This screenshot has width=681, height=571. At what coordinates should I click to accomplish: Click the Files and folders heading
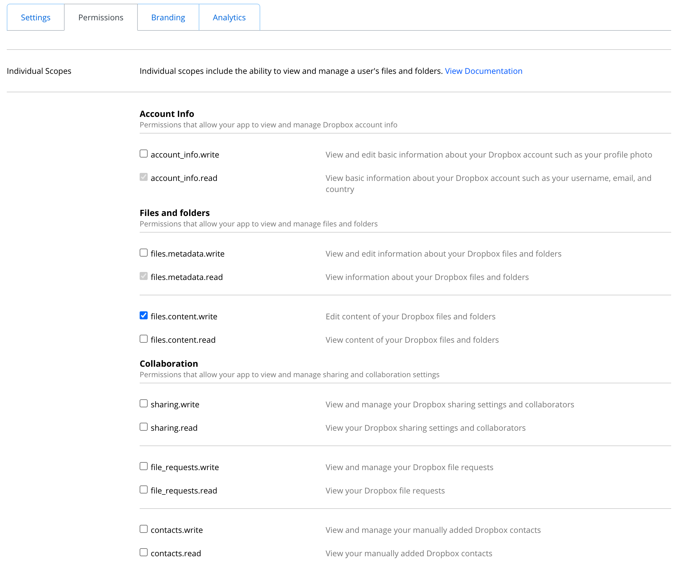coord(174,213)
